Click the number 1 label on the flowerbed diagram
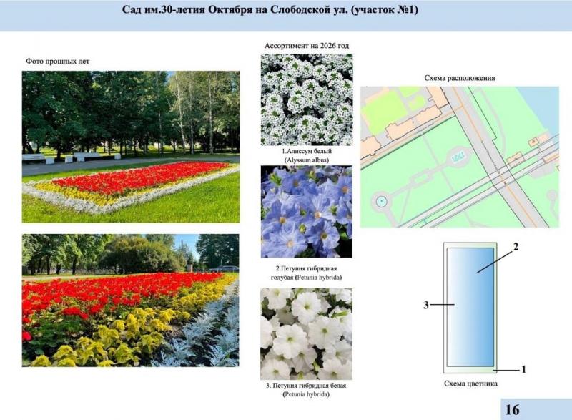Image resolution: width=572 pixels, height=420 pixels. coord(523,369)
